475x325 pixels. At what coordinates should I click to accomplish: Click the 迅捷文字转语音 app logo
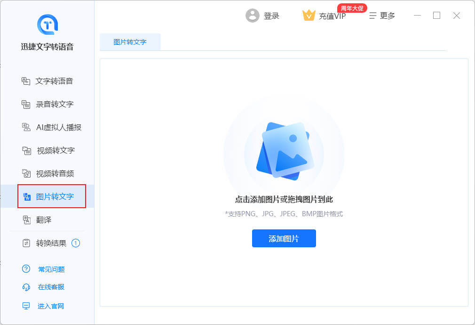click(x=47, y=24)
